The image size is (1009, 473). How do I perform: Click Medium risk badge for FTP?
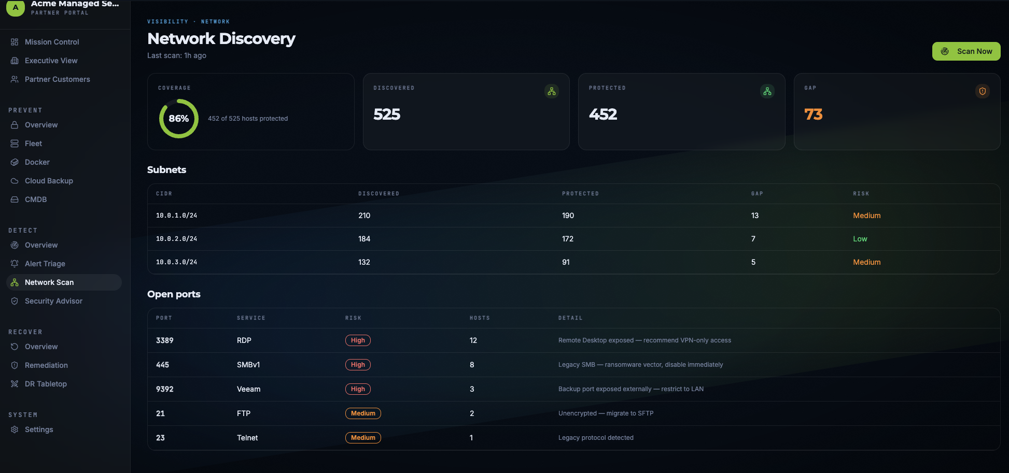[x=363, y=413]
